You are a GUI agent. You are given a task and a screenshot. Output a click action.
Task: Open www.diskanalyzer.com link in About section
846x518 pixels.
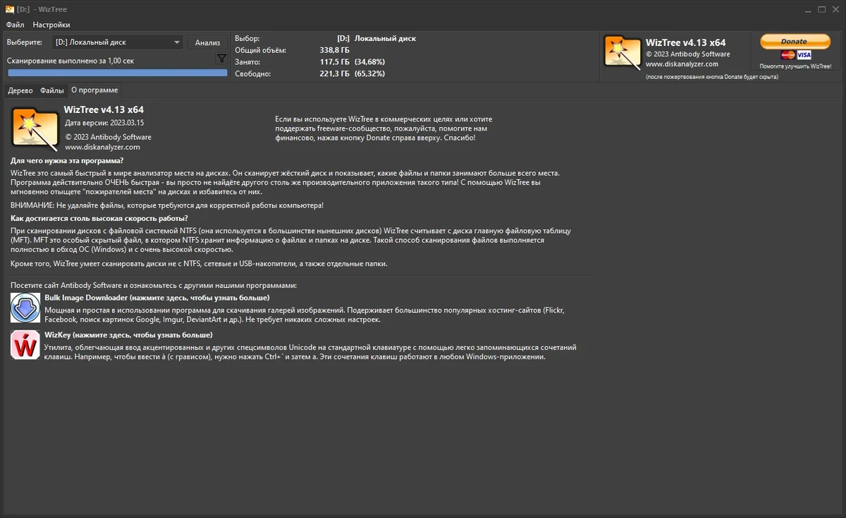[x=103, y=147]
